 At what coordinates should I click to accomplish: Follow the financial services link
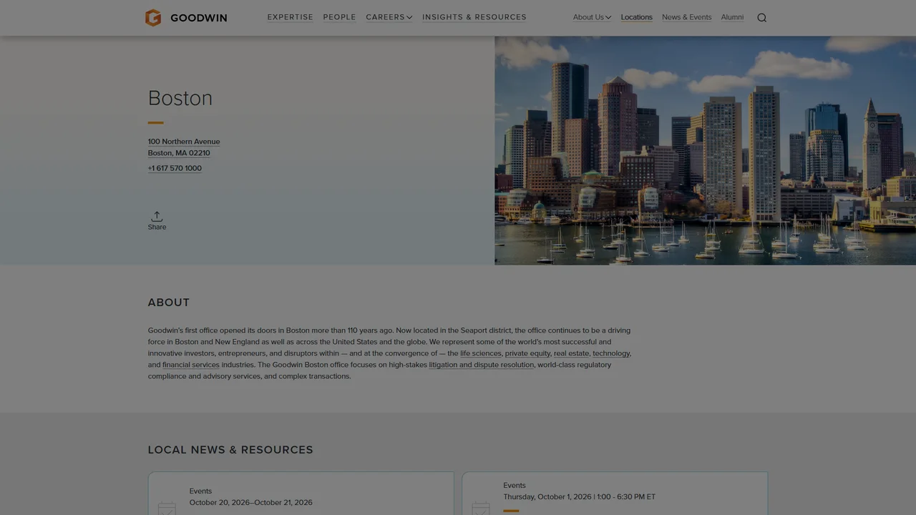pyautogui.click(x=191, y=365)
